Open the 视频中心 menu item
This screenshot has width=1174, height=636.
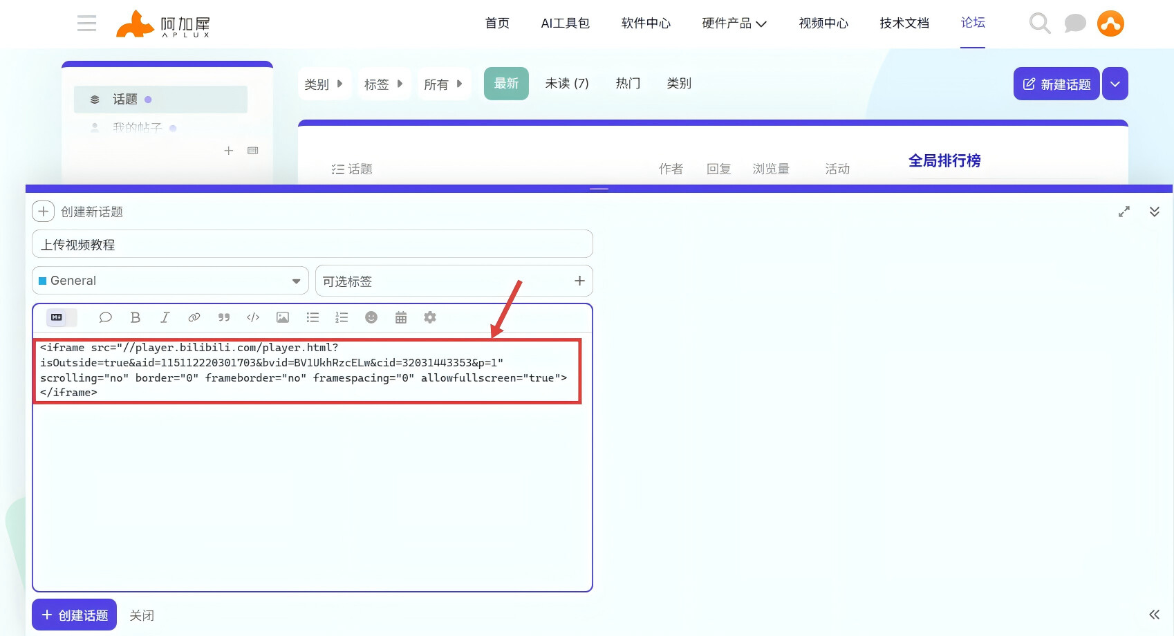coord(823,24)
